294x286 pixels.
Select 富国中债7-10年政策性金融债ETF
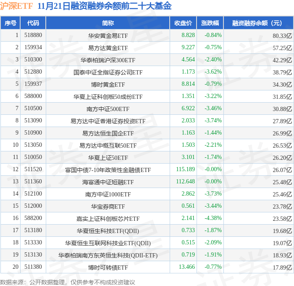tap(108, 170)
